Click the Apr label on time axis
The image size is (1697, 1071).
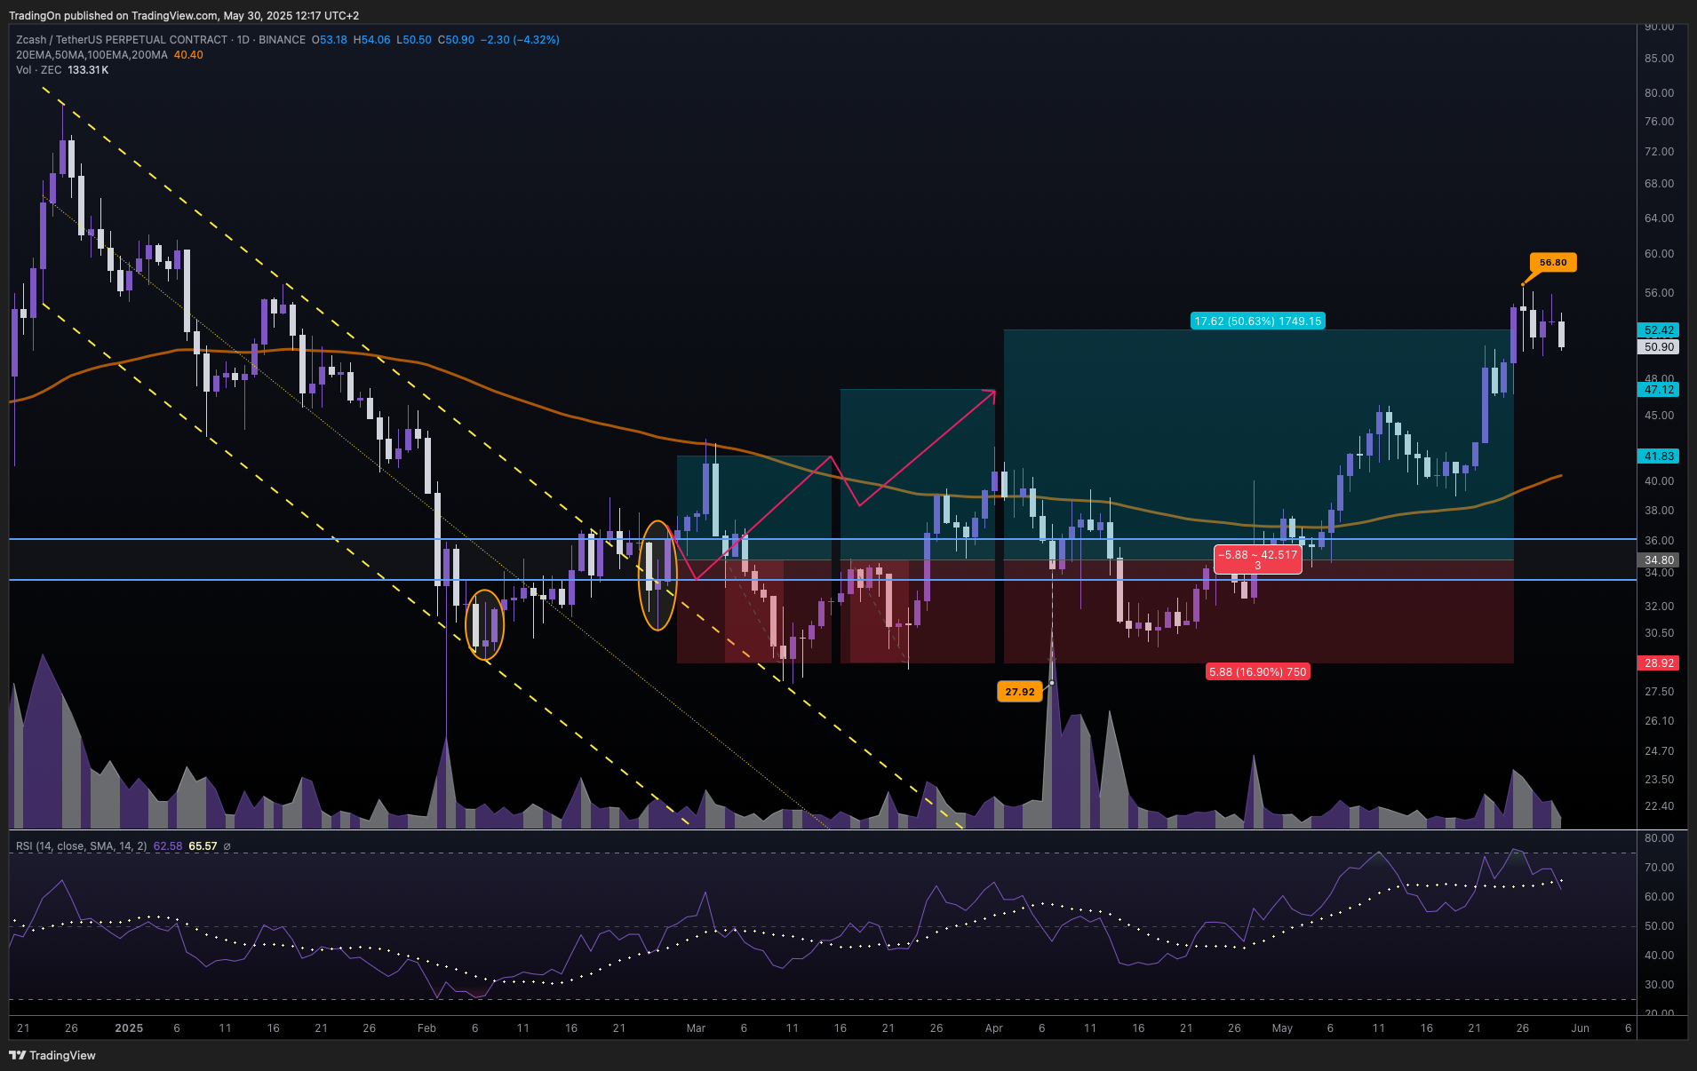(993, 1027)
